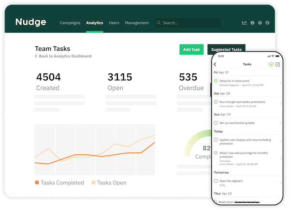Tap the Tomorrow section header
Image resolution: width=290 pixels, height=212 pixels.
pos(221,172)
